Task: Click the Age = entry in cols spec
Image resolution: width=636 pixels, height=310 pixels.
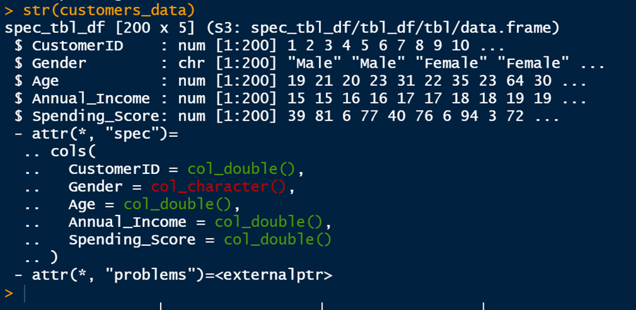Action: coord(91,204)
